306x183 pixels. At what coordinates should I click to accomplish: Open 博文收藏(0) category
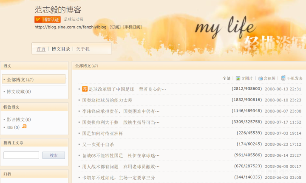19,92
